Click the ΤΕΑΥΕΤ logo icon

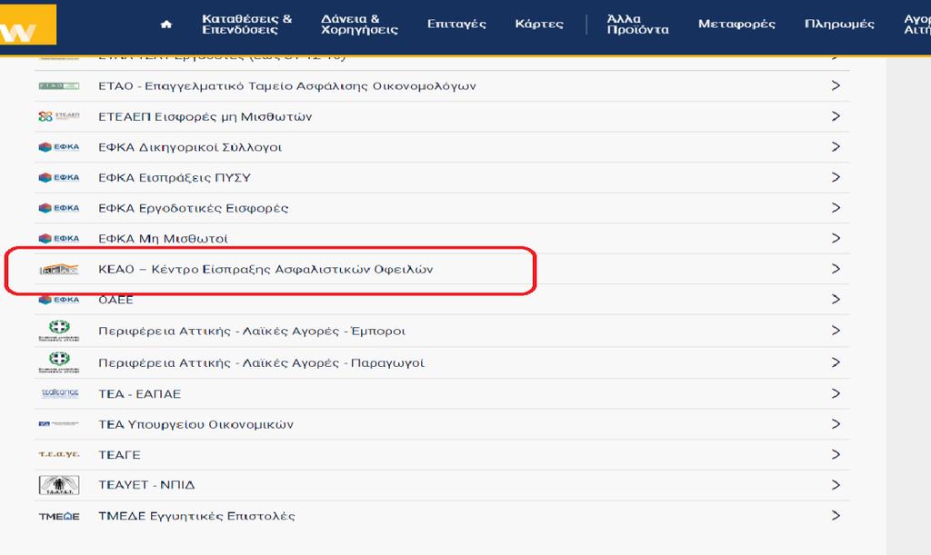pos(59,485)
